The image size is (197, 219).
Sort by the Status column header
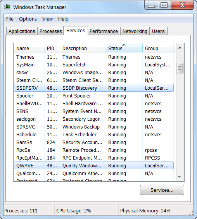(x=124, y=48)
